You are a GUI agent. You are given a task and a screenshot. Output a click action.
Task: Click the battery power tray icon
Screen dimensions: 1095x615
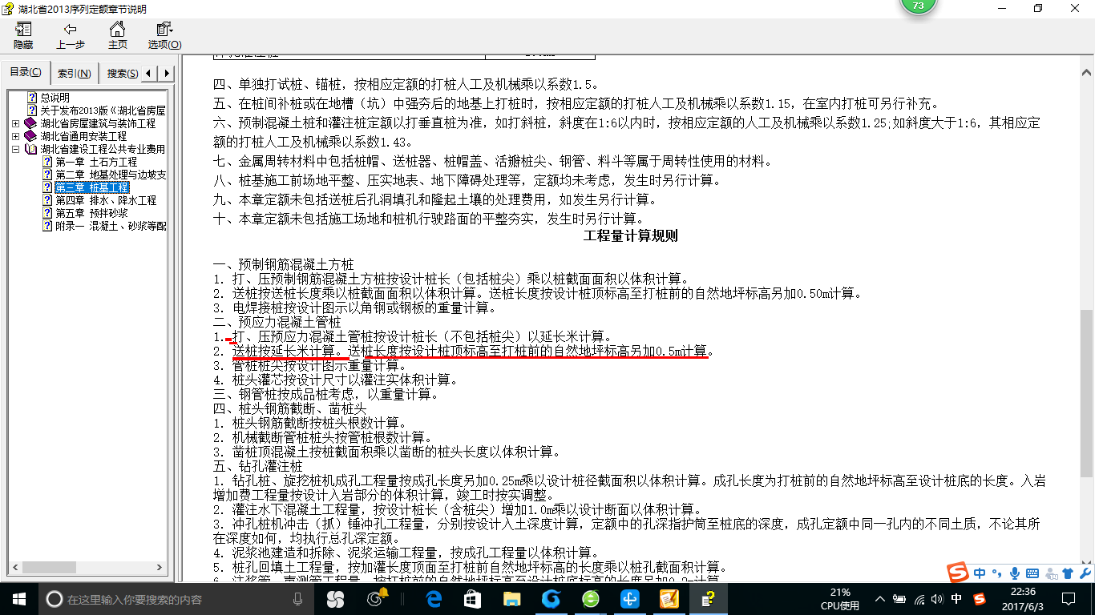tap(899, 599)
